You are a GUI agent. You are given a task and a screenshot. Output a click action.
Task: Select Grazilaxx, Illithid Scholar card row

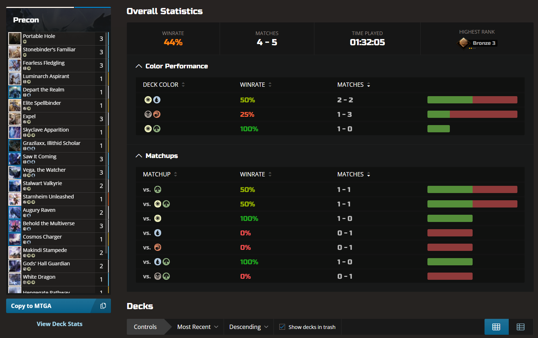(58, 146)
